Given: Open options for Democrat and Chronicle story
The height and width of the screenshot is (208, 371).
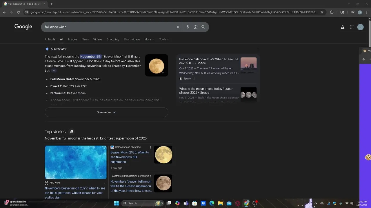Looking at the screenshot, I should 150,147.
